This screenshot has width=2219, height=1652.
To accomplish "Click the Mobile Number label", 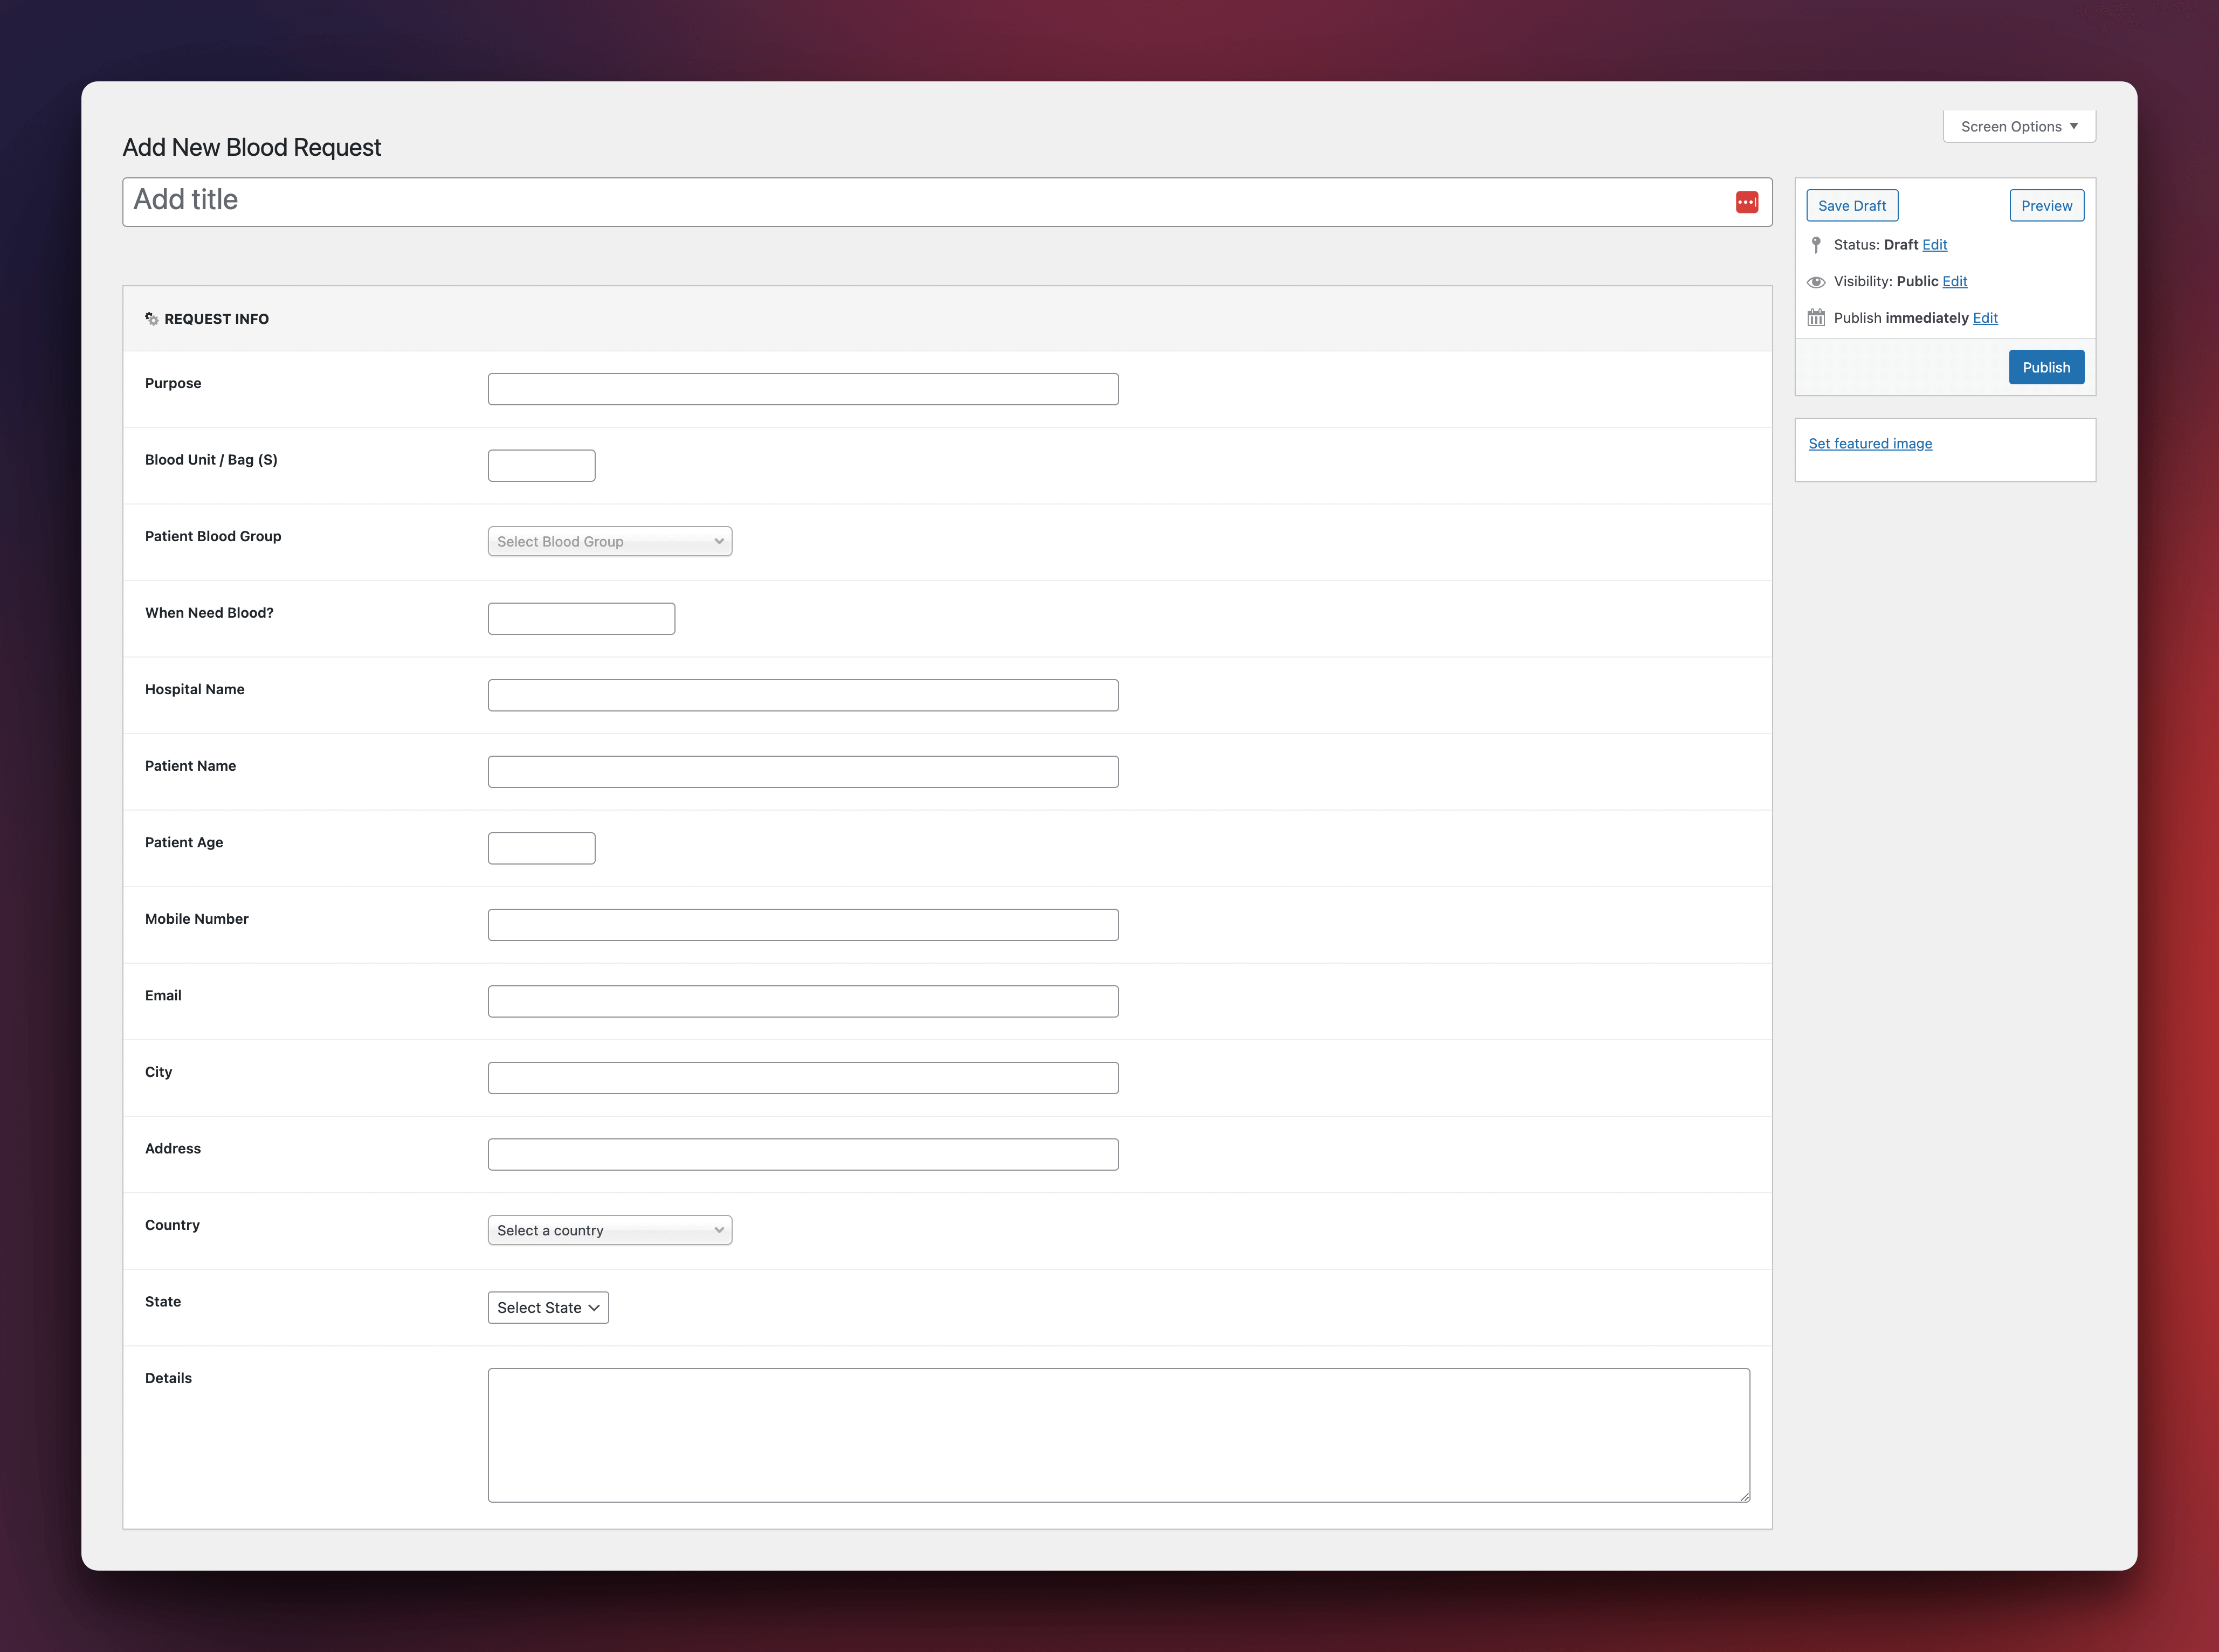I will 197,919.
